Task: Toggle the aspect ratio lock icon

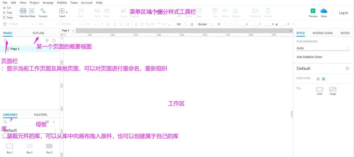Action: (276, 24)
